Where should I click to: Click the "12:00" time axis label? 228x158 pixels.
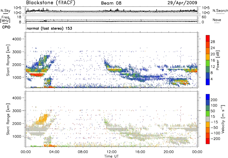click(111, 152)
